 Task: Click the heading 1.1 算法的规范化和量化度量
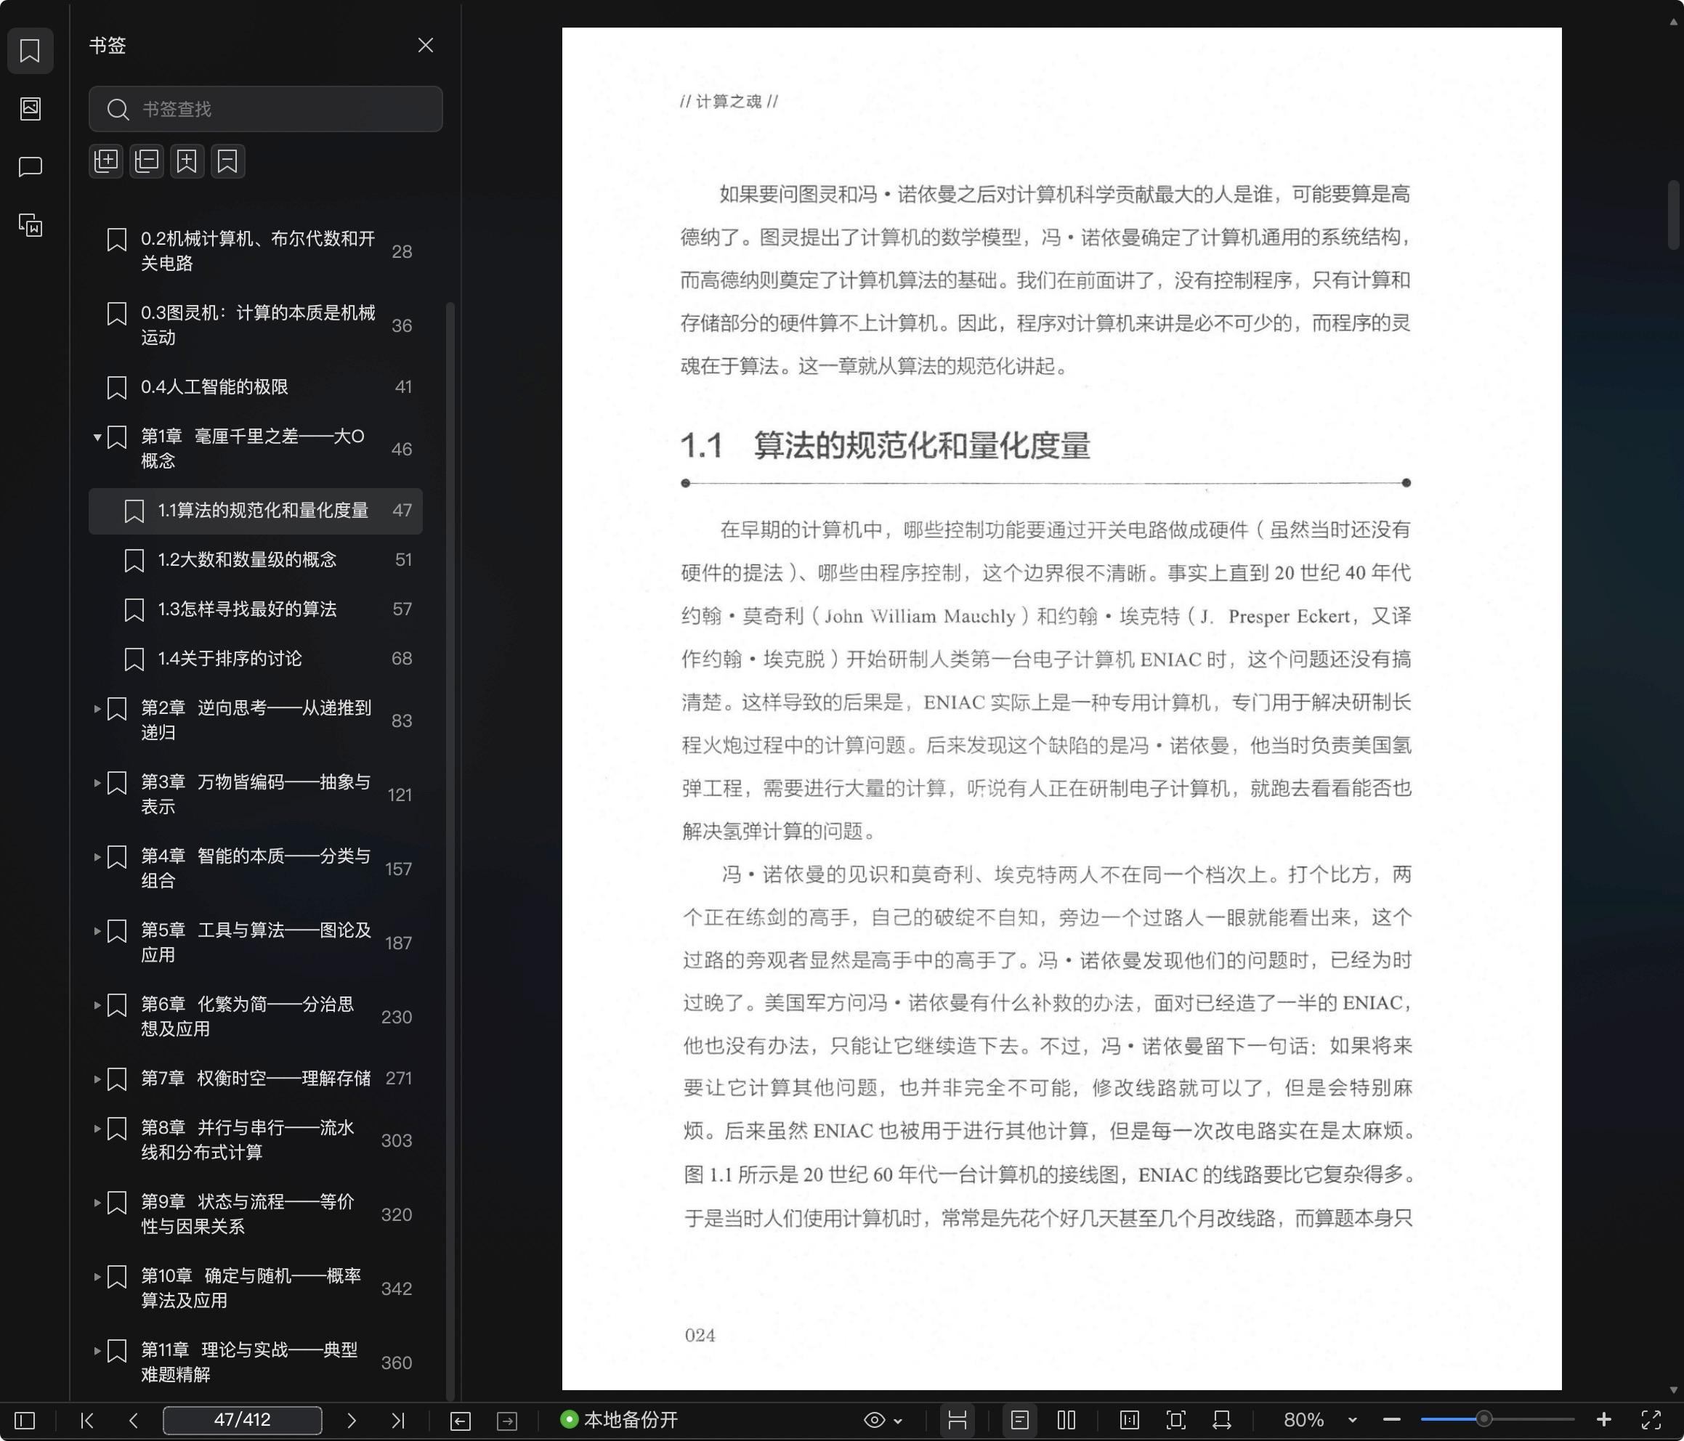tap(884, 445)
